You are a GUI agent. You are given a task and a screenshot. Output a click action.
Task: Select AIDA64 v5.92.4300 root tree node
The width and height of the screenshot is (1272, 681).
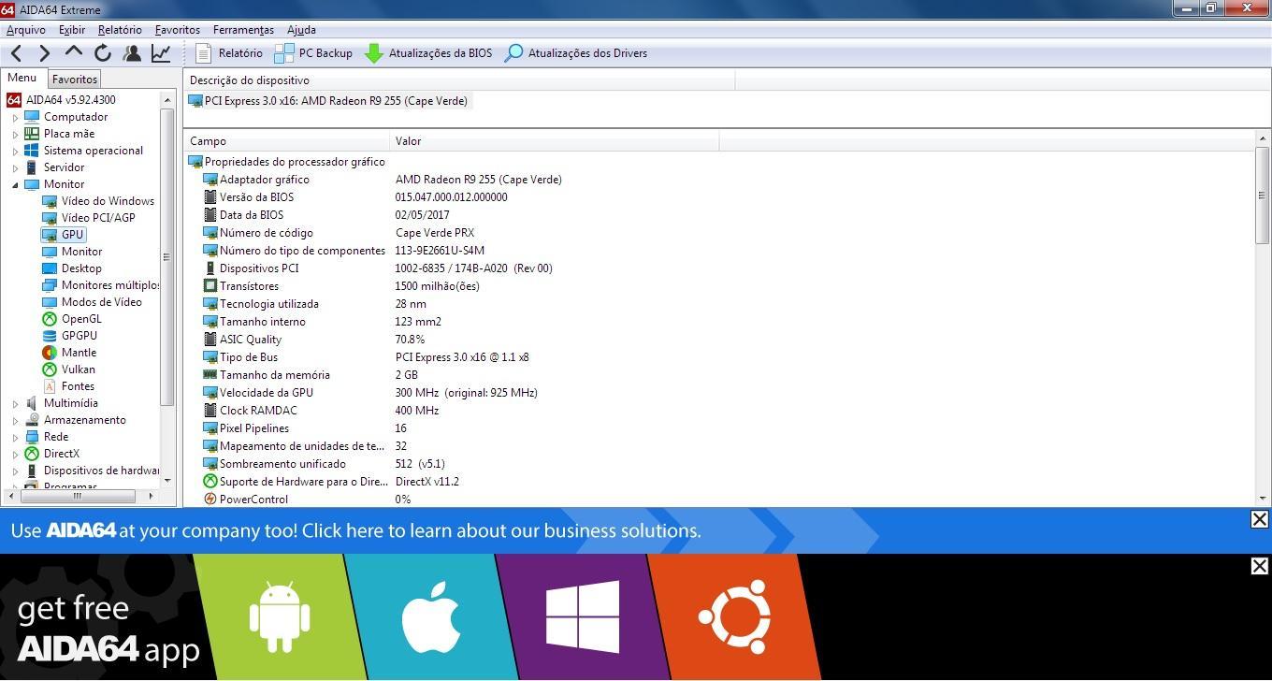62,100
